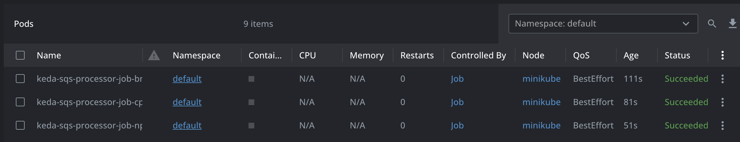740x142 pixels.
Task: Sort by the warning triangle column
Action: point(154,55)
